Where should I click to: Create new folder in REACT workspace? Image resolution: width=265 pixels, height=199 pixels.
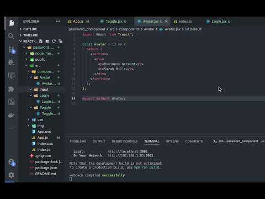click(47, 41)
